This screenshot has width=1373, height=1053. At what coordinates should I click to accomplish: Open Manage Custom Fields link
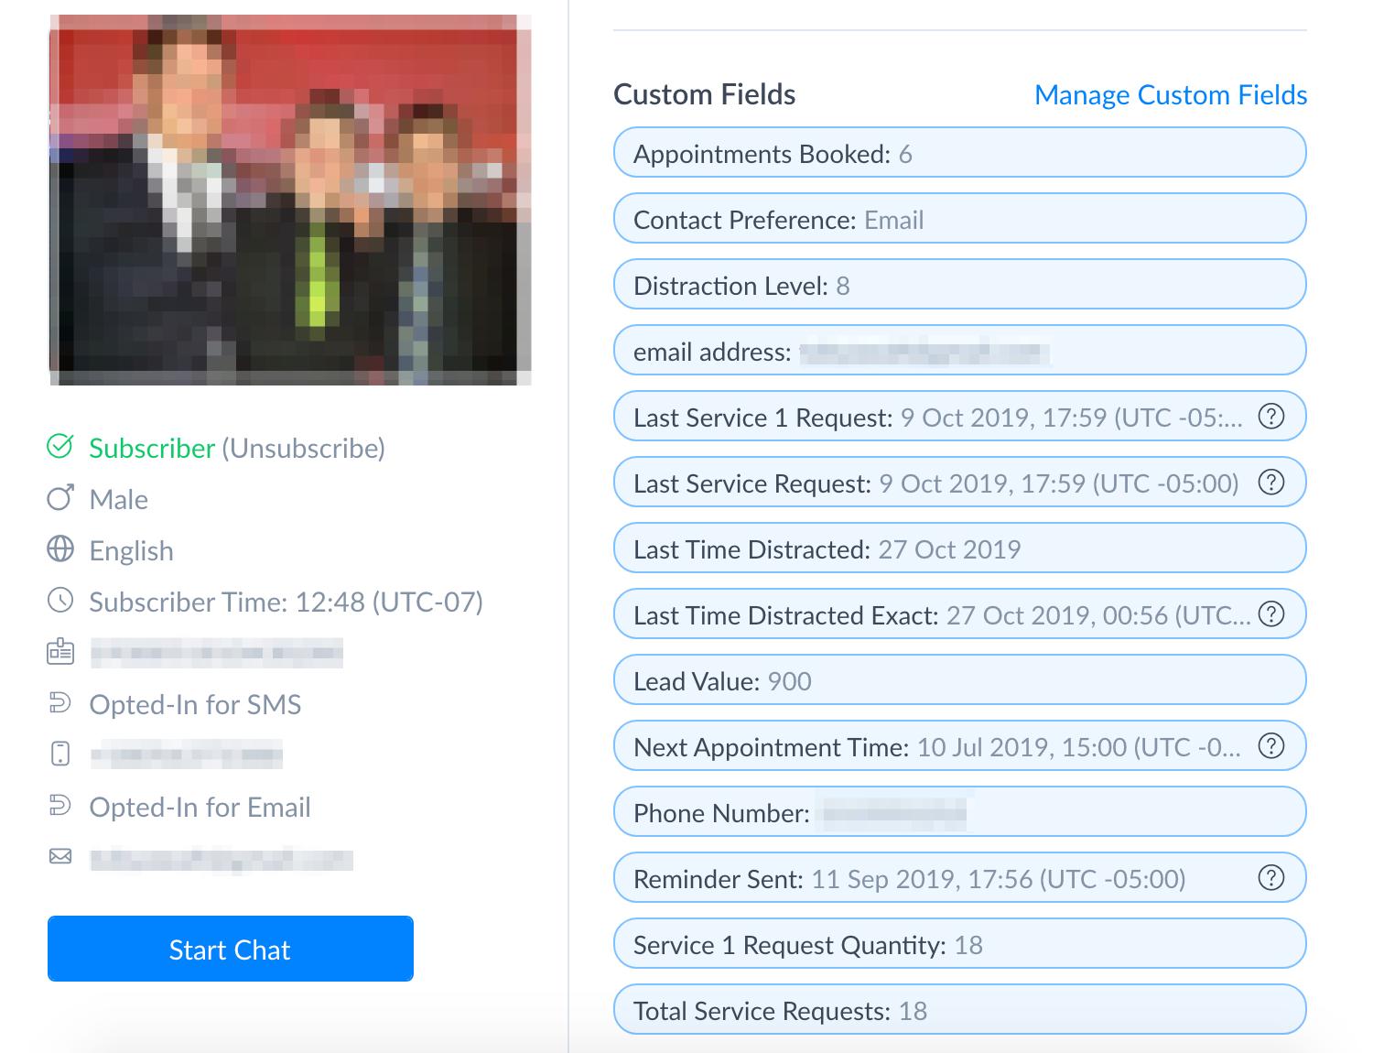click(x=1171, y=94)
